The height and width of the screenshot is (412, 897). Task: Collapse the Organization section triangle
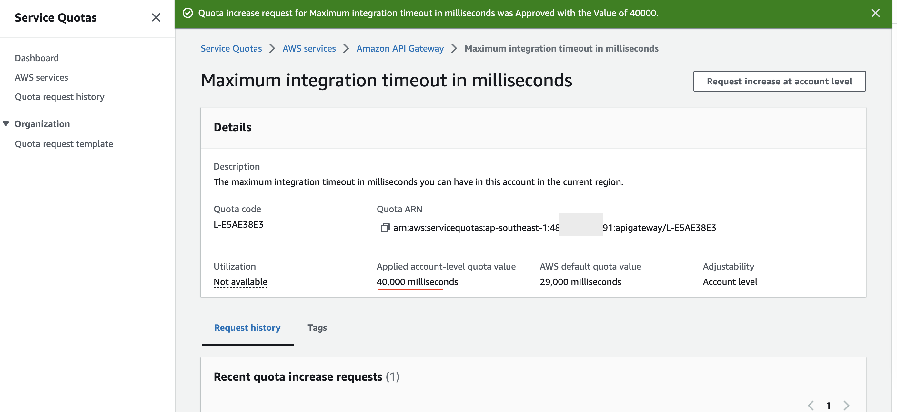coord(6,124)
